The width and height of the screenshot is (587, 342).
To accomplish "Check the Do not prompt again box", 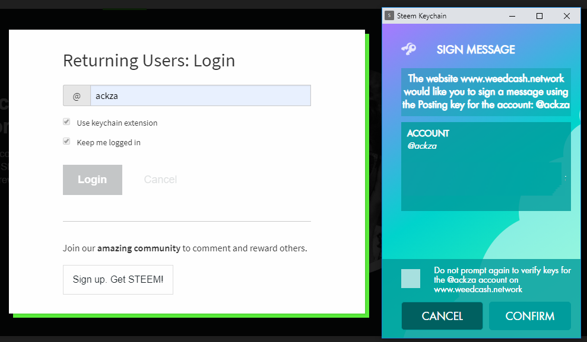I will pyautogui.click(x=411, y=279).
